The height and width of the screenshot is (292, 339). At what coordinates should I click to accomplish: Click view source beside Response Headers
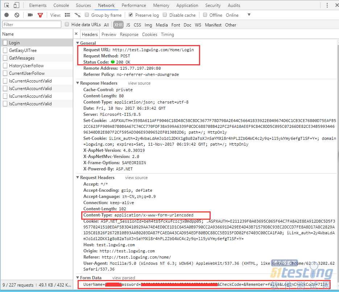tap(139, 83)
